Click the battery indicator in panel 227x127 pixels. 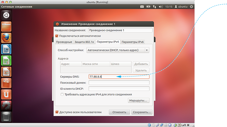pyautogui.click(x=148, y=7)
